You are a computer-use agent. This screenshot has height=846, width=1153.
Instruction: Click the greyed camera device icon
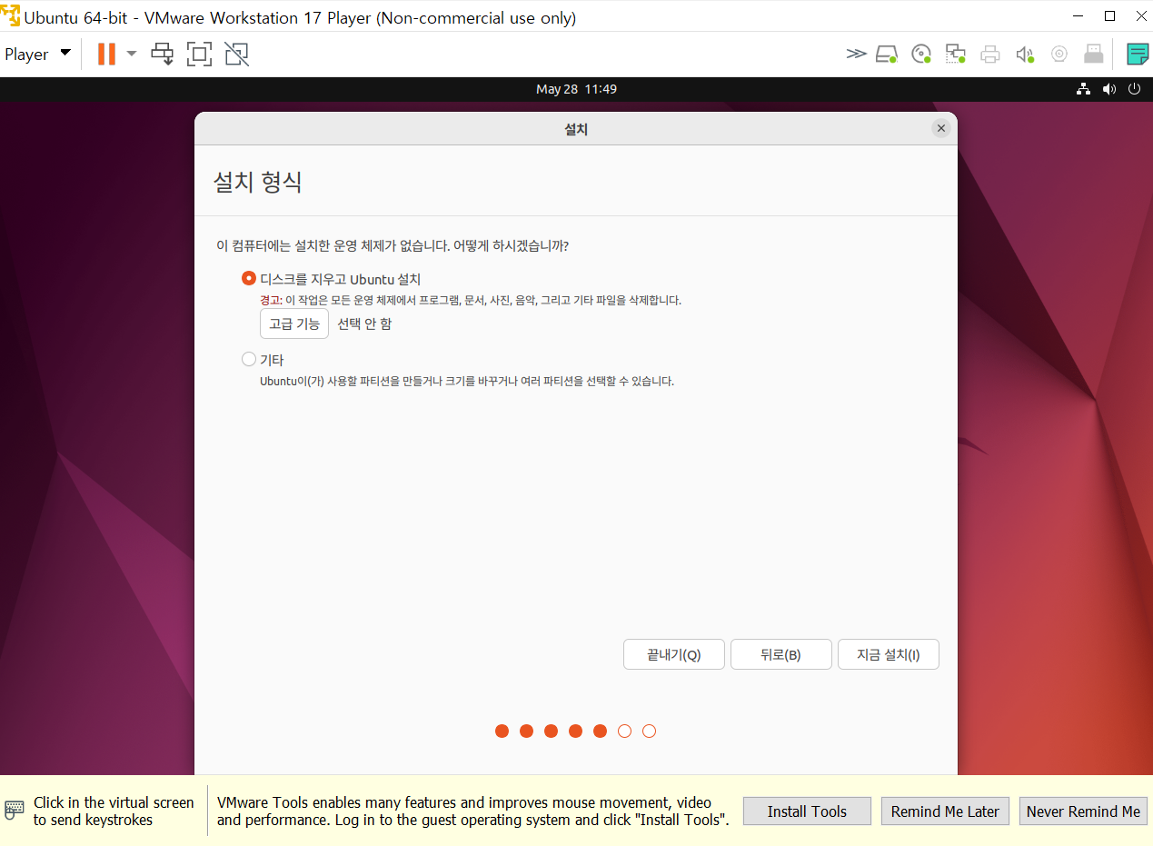click(x=1059, y=54)
